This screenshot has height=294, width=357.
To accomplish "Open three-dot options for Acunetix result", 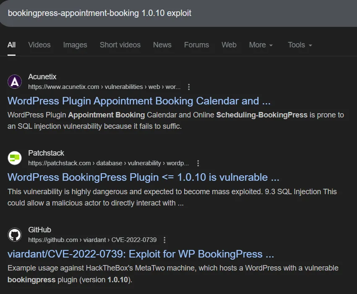I will [x=189, y=87].
